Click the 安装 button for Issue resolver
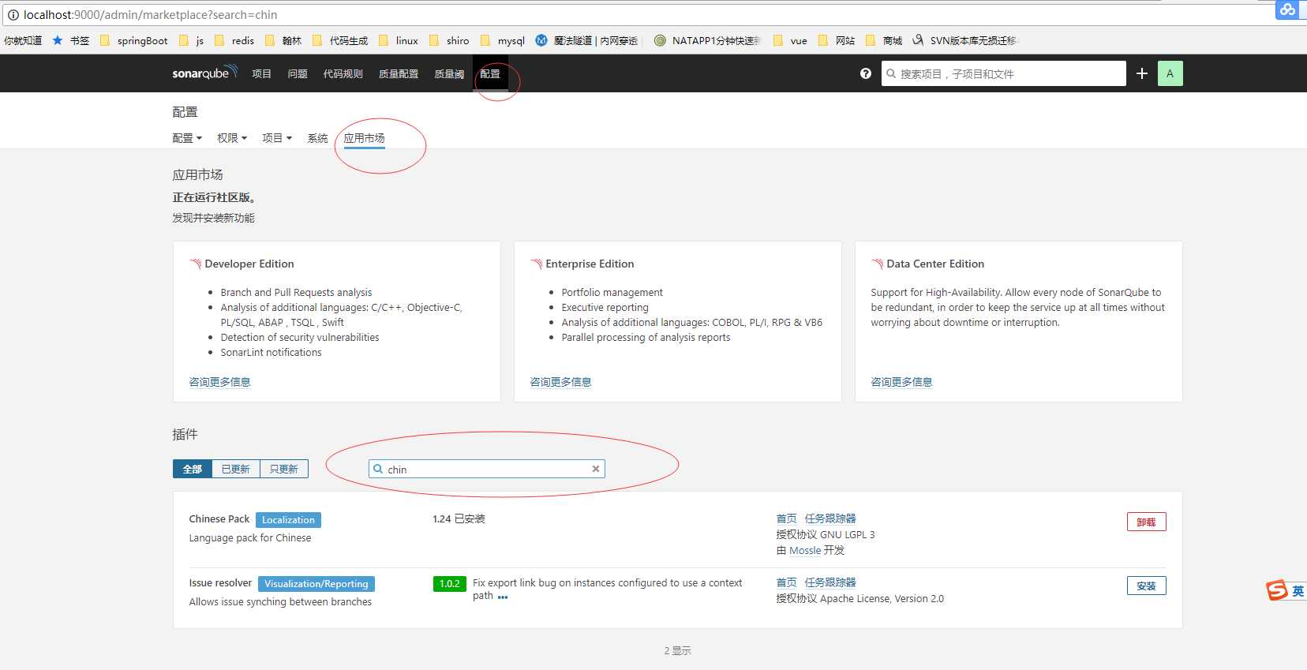The height and width of the screenshot is (670, 1307). coord(1146,586)
